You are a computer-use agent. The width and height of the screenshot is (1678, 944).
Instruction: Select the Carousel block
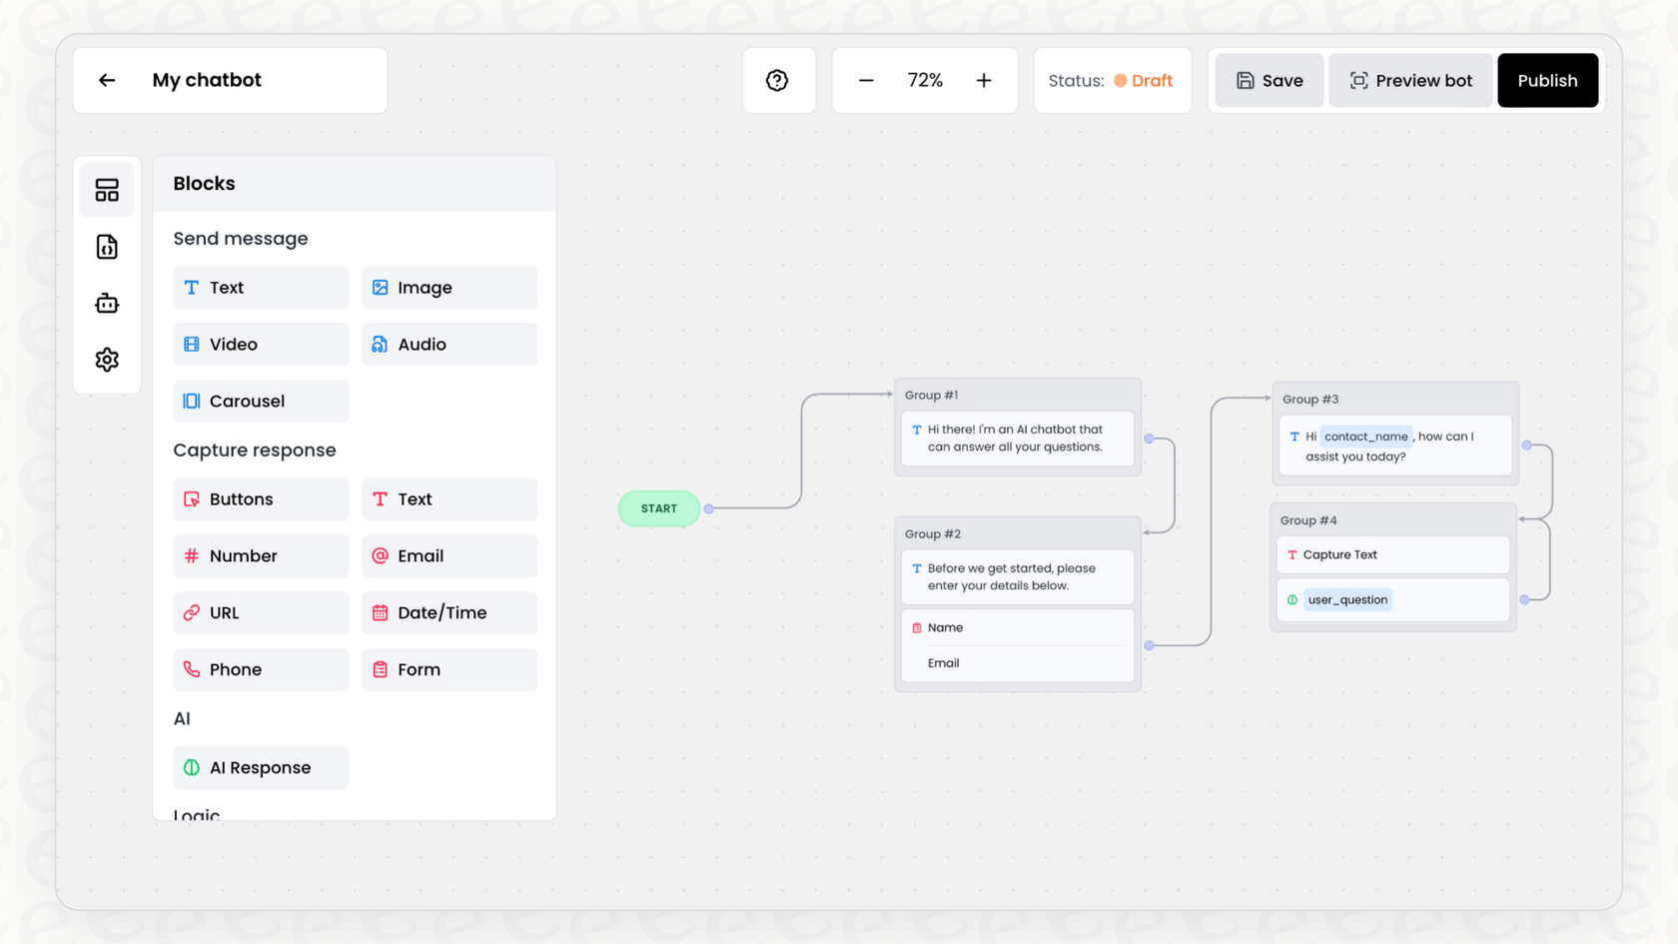(x=261, y=401)
